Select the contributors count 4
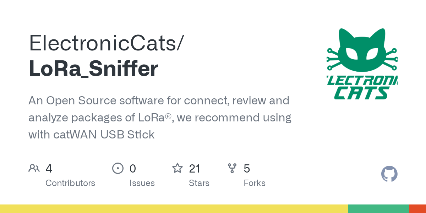426x213 pixels. [49, 168]
